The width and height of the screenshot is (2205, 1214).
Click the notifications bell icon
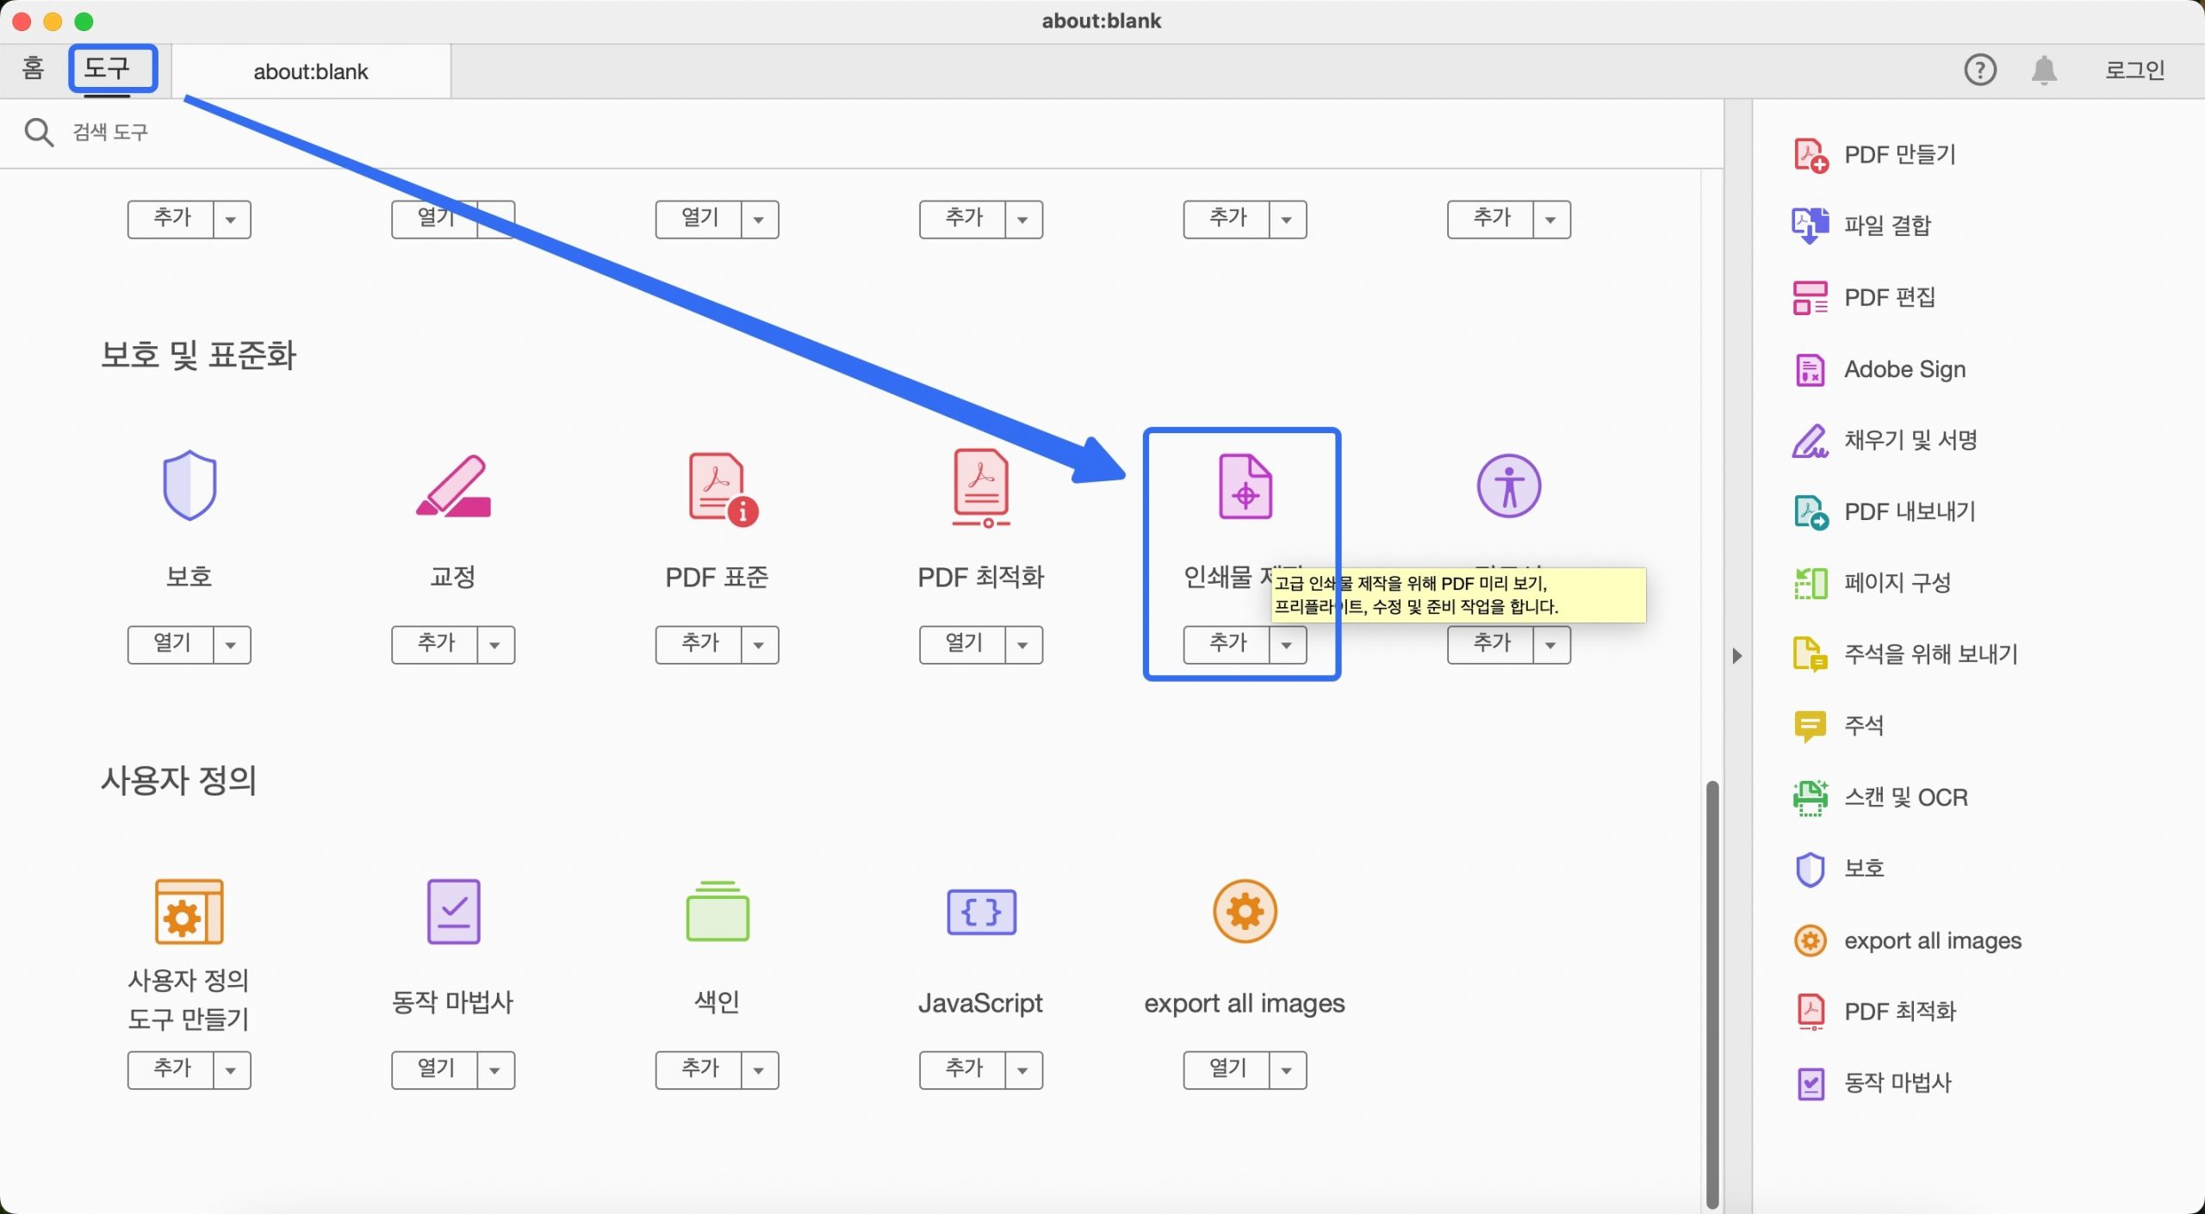pyautogui.click(x=2044, y=70)
